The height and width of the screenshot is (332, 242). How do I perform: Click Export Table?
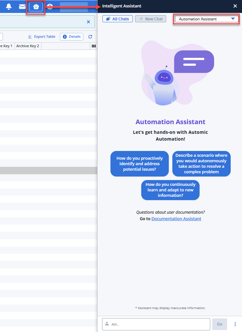click(41, 37)
